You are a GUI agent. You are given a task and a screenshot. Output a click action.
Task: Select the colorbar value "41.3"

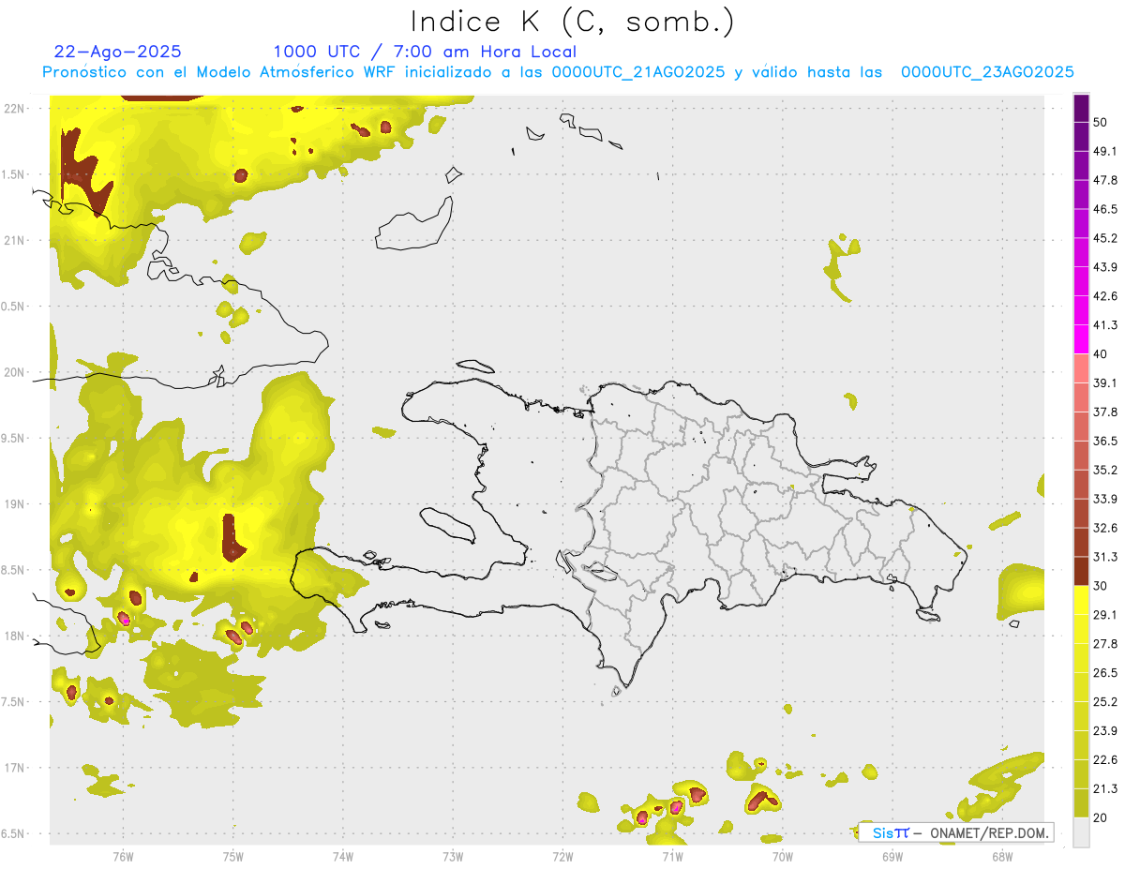[1105, 325]
